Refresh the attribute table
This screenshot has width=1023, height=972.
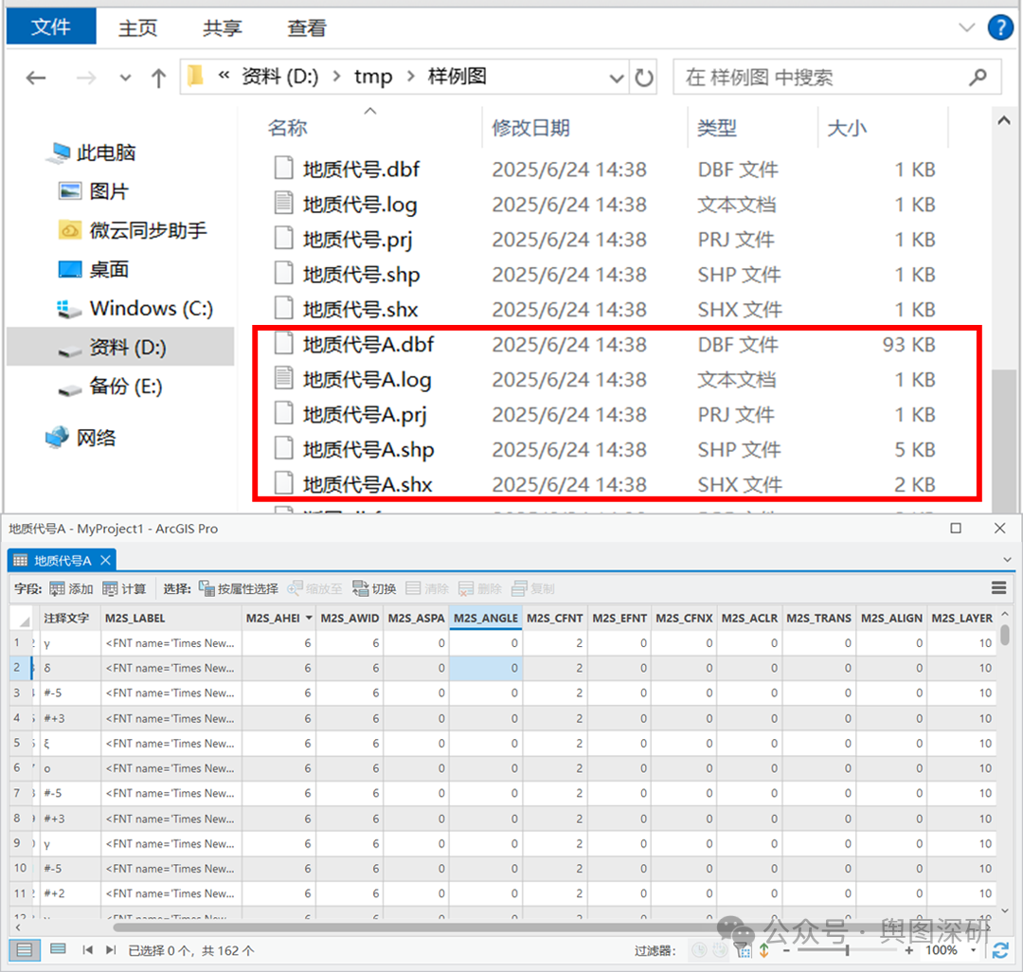1000,950
